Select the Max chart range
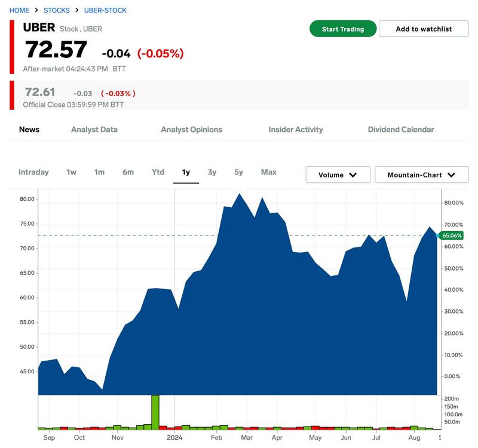 pos(269,172)
